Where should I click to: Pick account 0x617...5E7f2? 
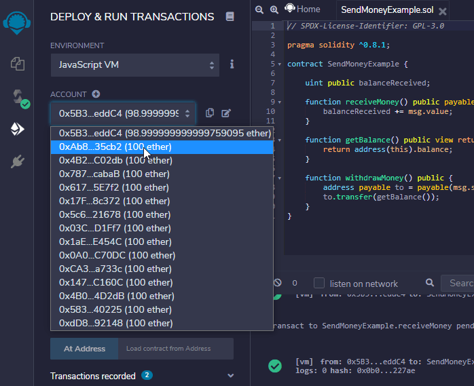pos(162,187)
